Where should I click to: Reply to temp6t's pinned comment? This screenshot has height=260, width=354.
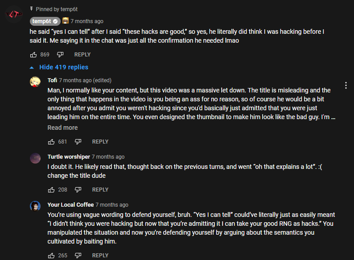(x=82, y=55)
